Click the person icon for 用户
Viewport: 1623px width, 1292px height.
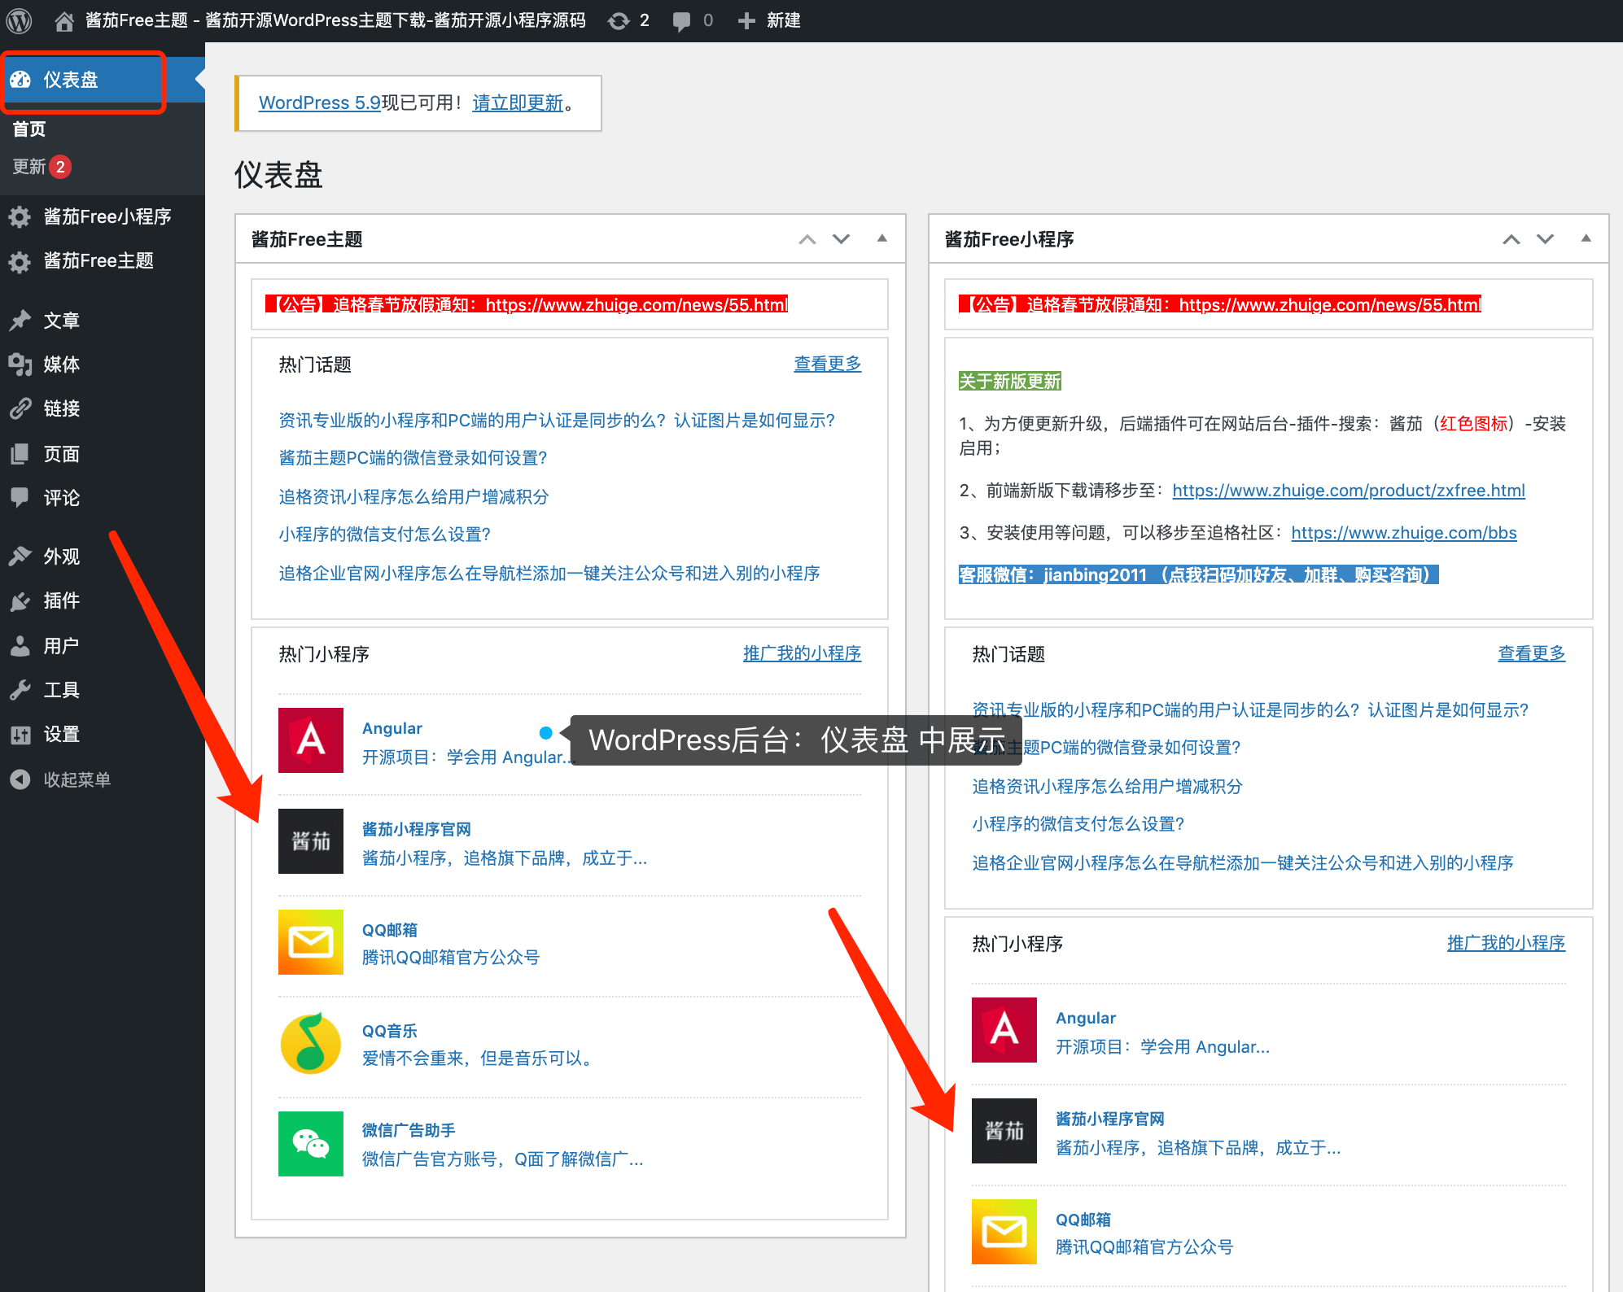pos(20,646)
